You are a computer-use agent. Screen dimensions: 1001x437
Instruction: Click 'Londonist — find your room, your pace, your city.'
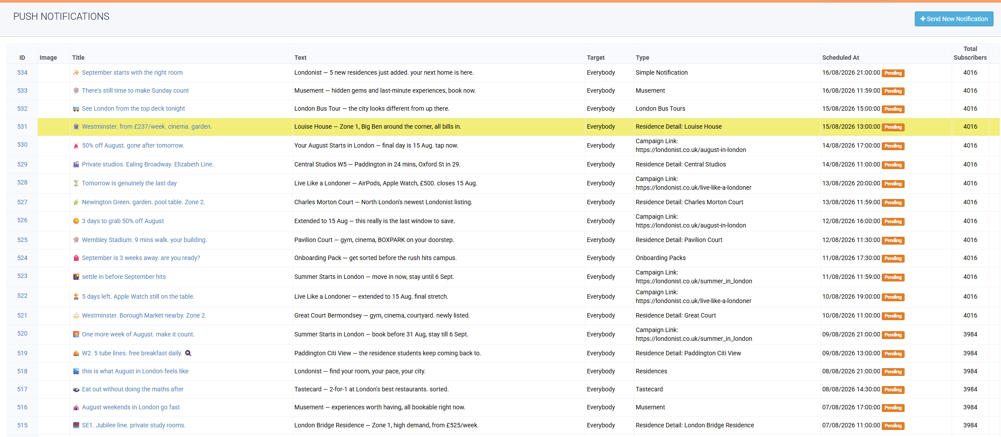click(360, 372)
